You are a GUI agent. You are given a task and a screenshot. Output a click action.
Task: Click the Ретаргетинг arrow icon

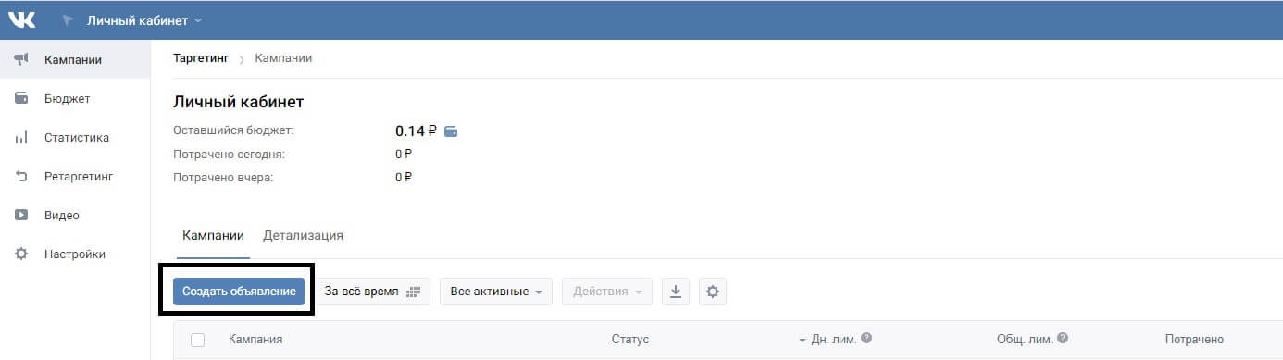click(21, 176)
